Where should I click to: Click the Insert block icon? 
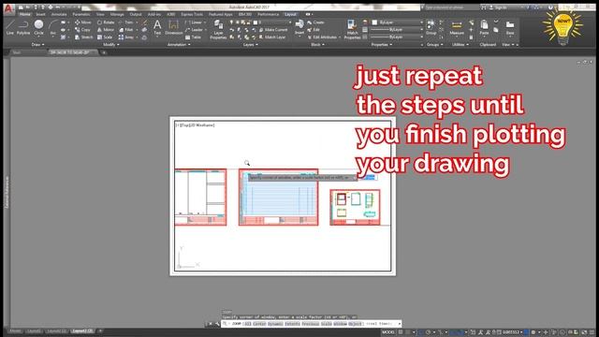(299, 27)
